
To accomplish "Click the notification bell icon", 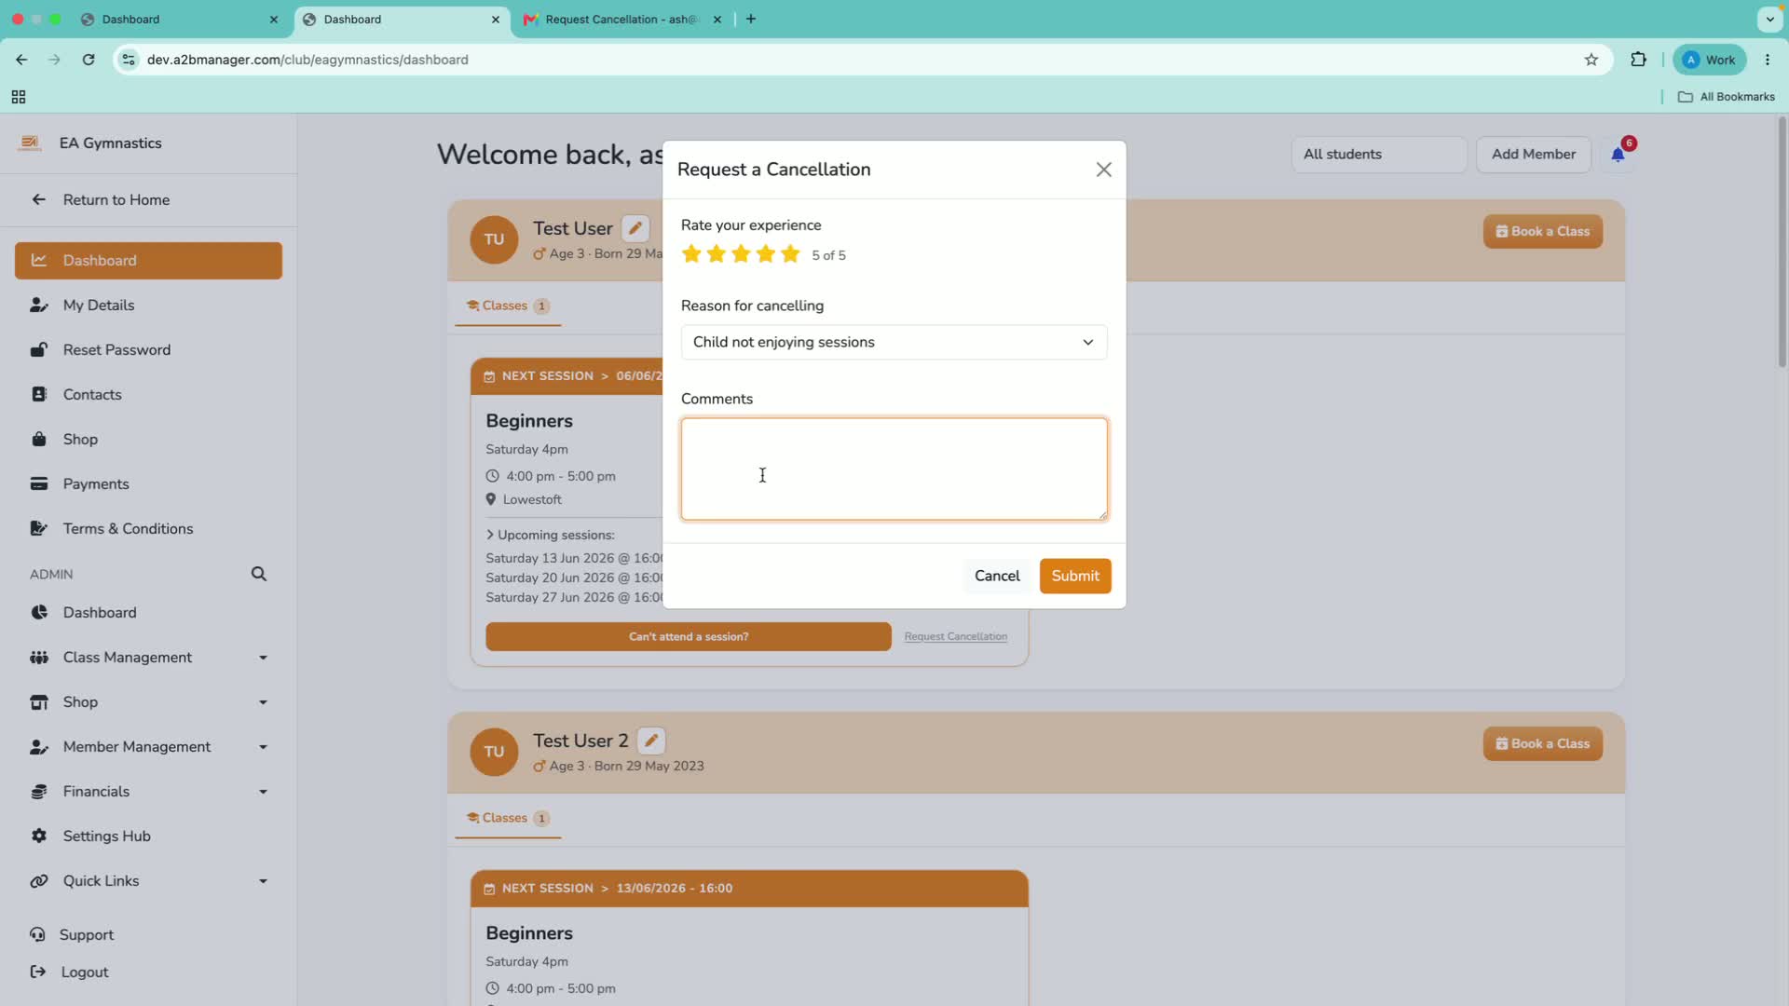I will tap(1618, 155).
